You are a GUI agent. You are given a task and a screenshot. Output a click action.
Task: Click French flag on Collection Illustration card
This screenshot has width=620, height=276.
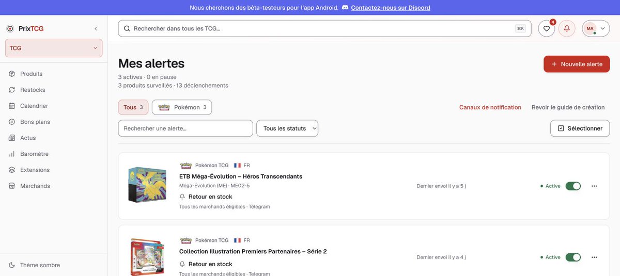coord(238,240)
